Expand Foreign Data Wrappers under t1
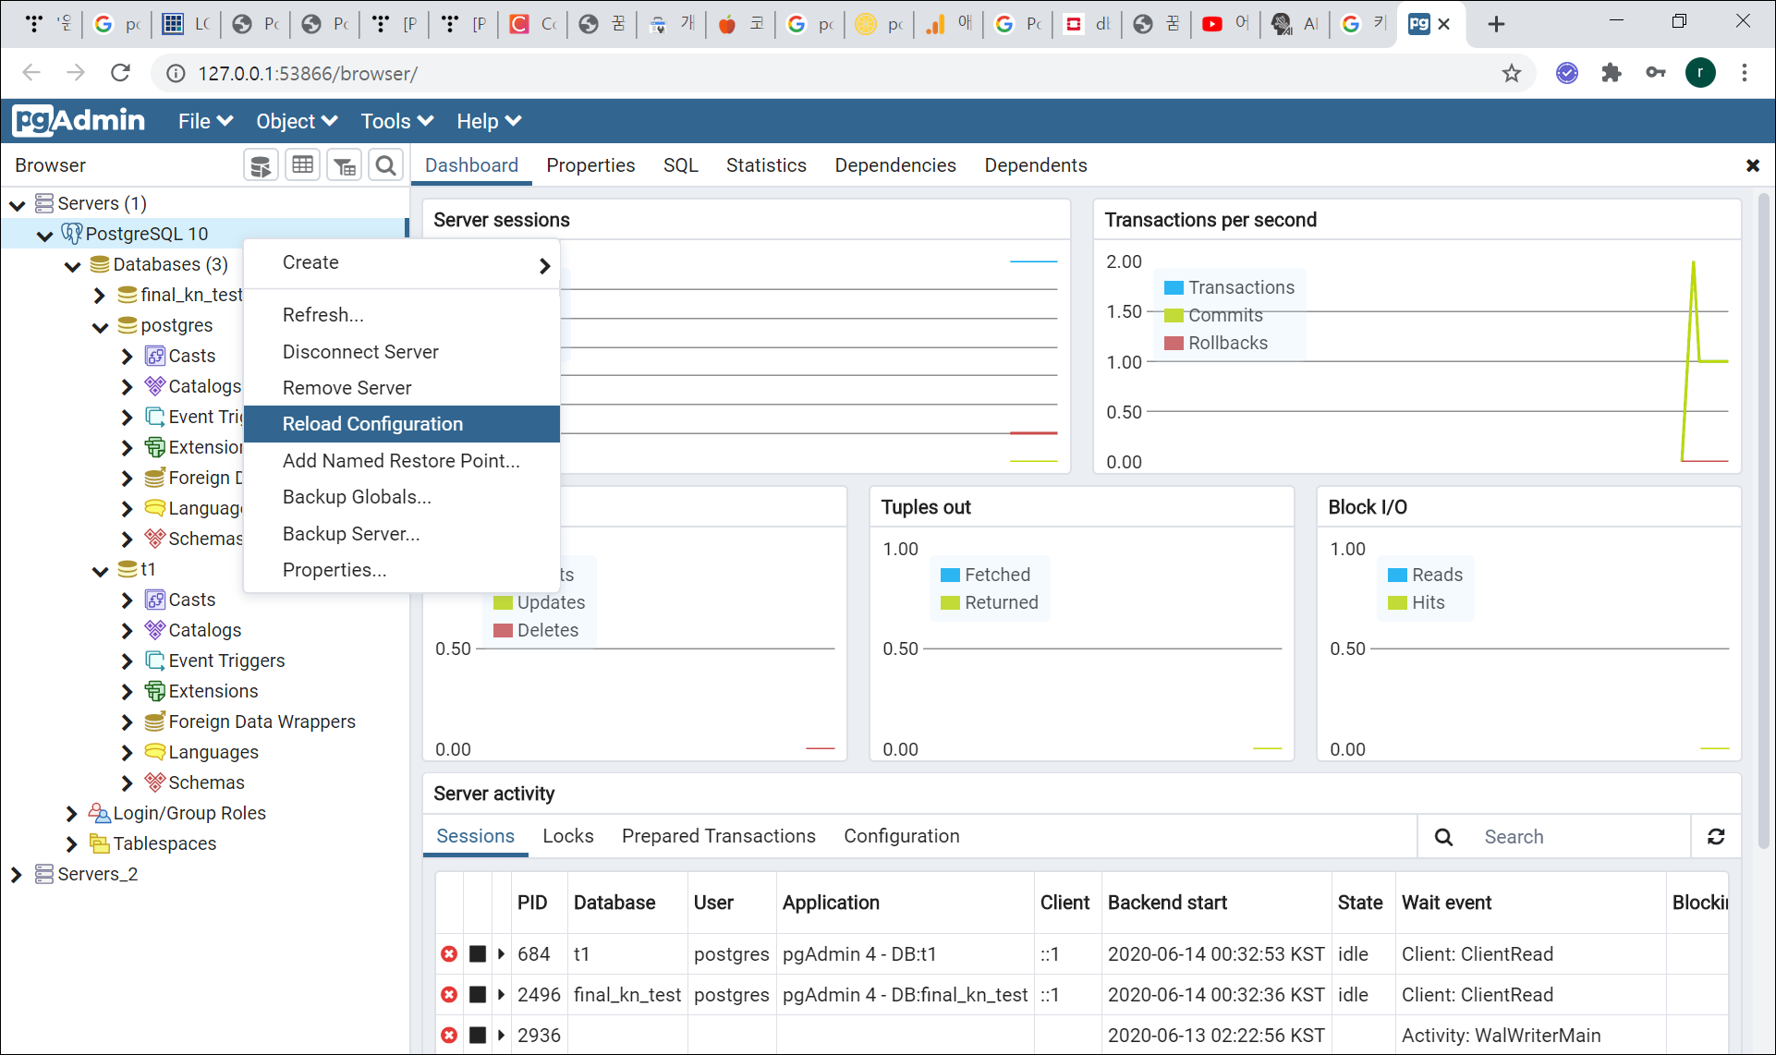The image size is (1776, 1055). click(x=128, y=722)
